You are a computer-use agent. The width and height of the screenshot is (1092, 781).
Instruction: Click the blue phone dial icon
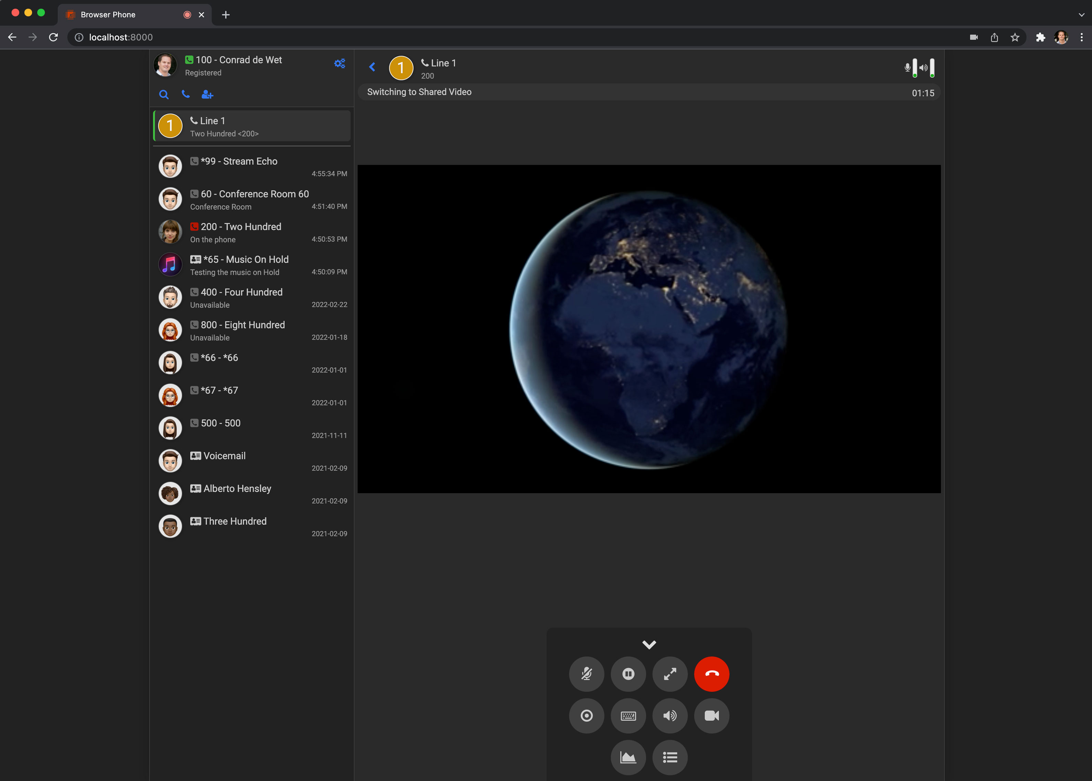(x=186, y=94)
